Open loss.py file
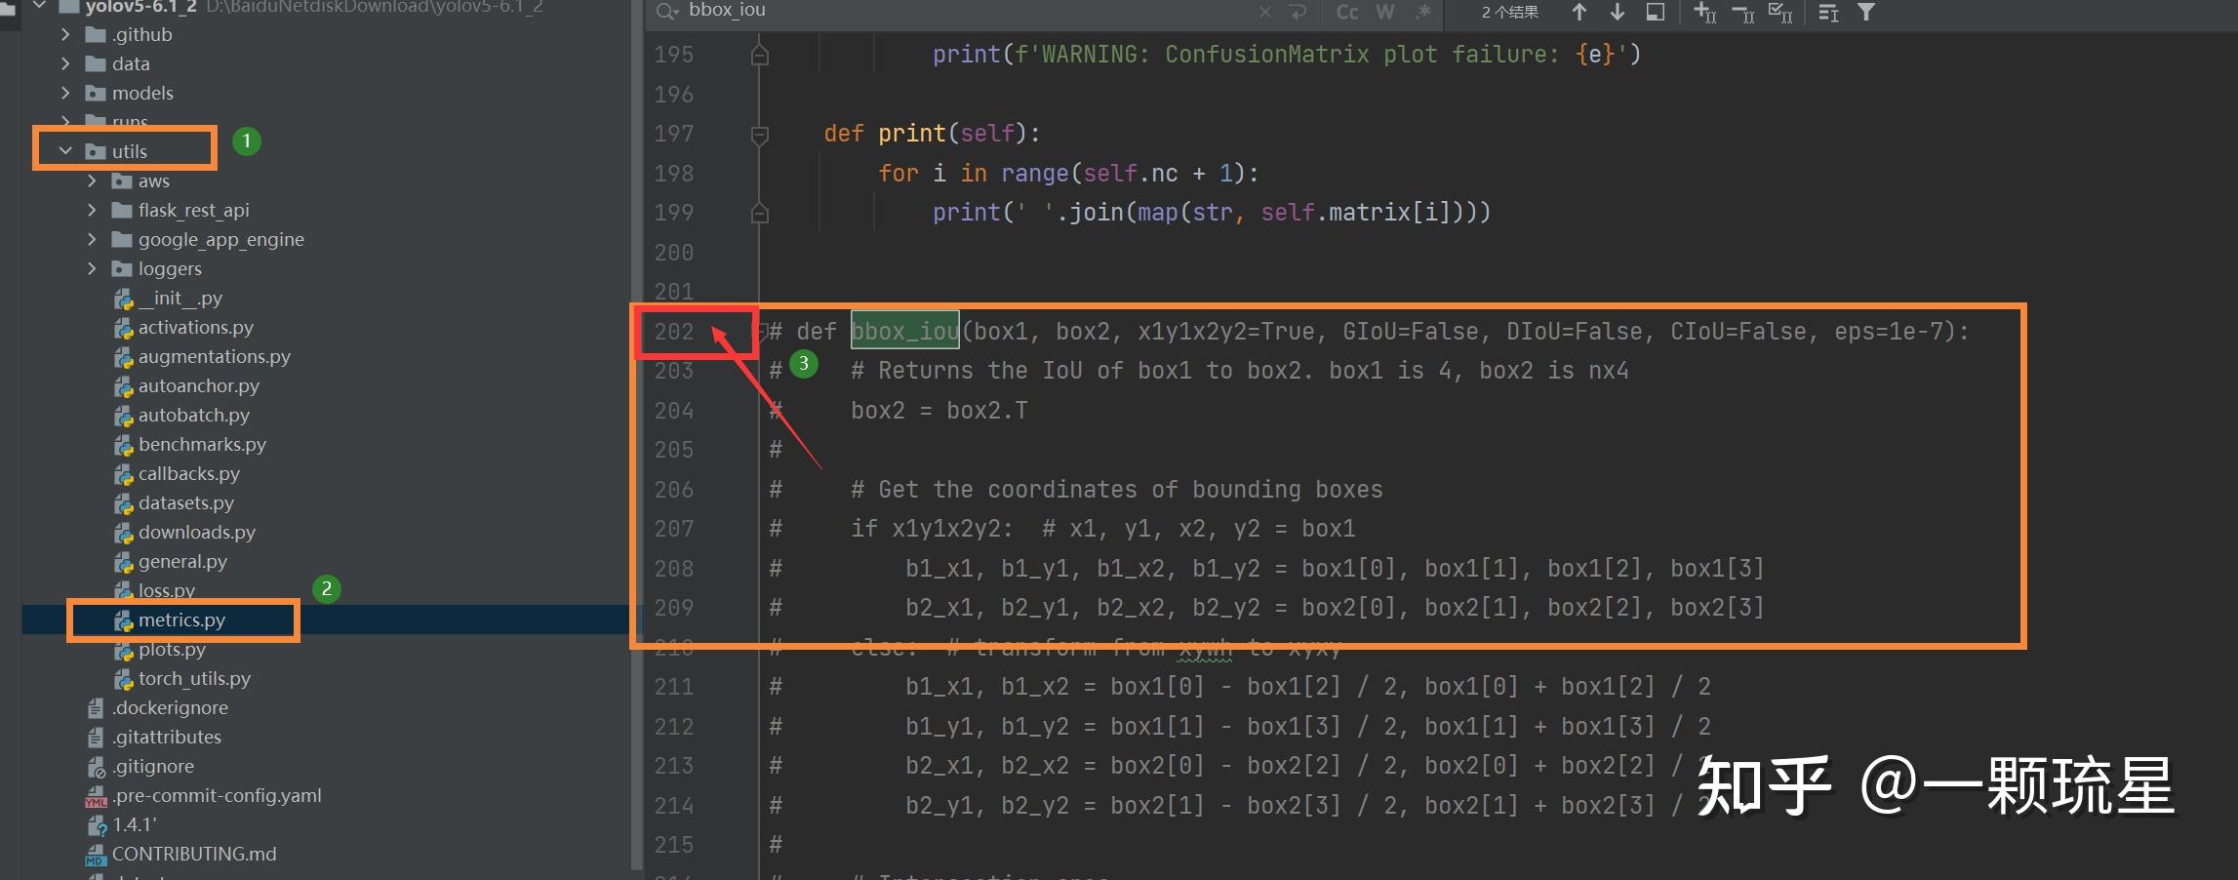 [167, 590]
